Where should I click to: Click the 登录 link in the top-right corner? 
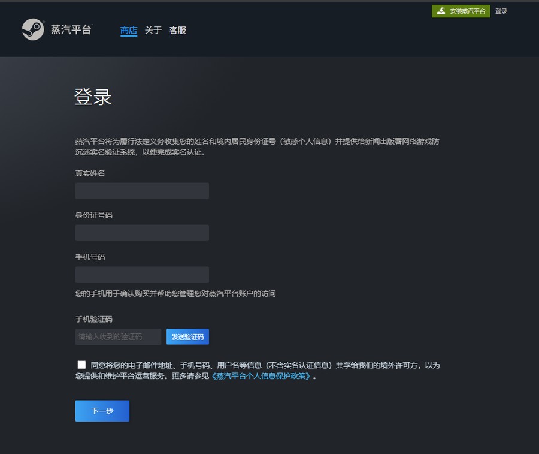point(501,11)
